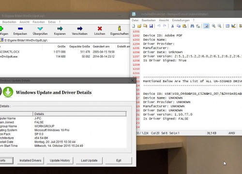Viewport: 242px width, 174px height.
Task: Click Replace icon in Notepad2 toolbar
Action: pos(198,26)
